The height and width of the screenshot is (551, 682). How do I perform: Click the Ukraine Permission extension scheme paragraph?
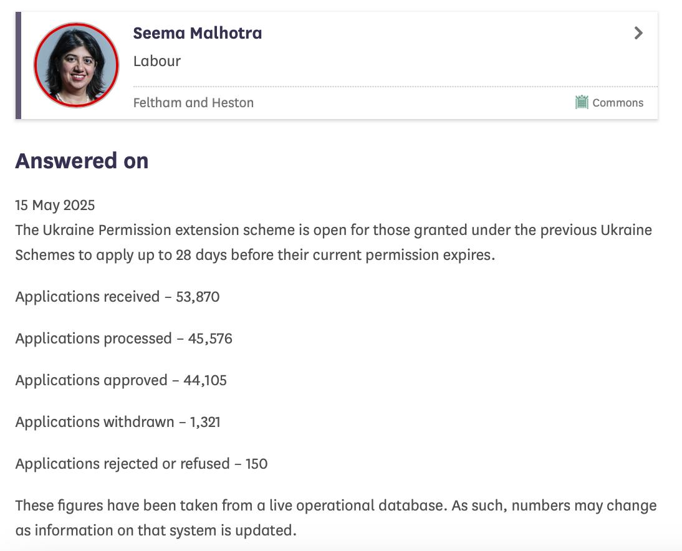click(x=334, y=242)
